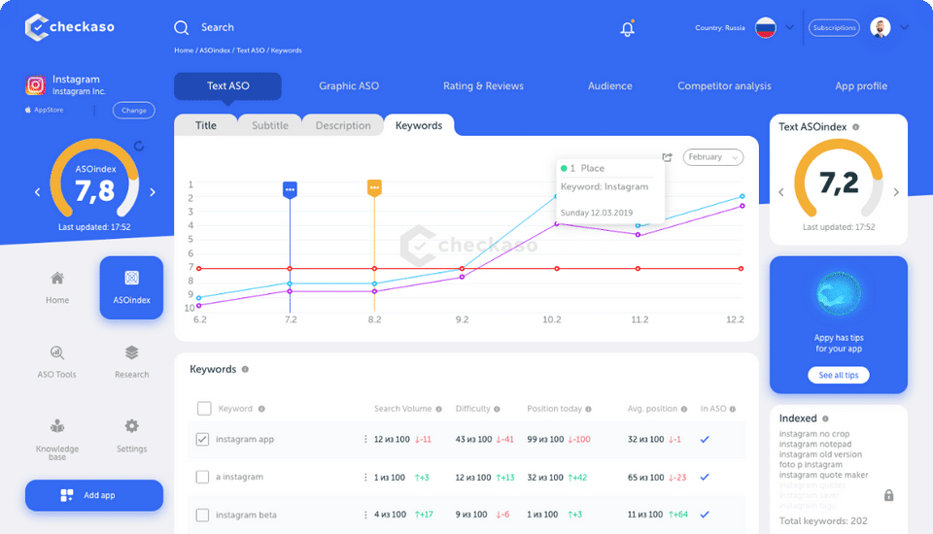Click the checkaso logo
Viewport: 933px width, 534px height.
[x=70, y=27]
